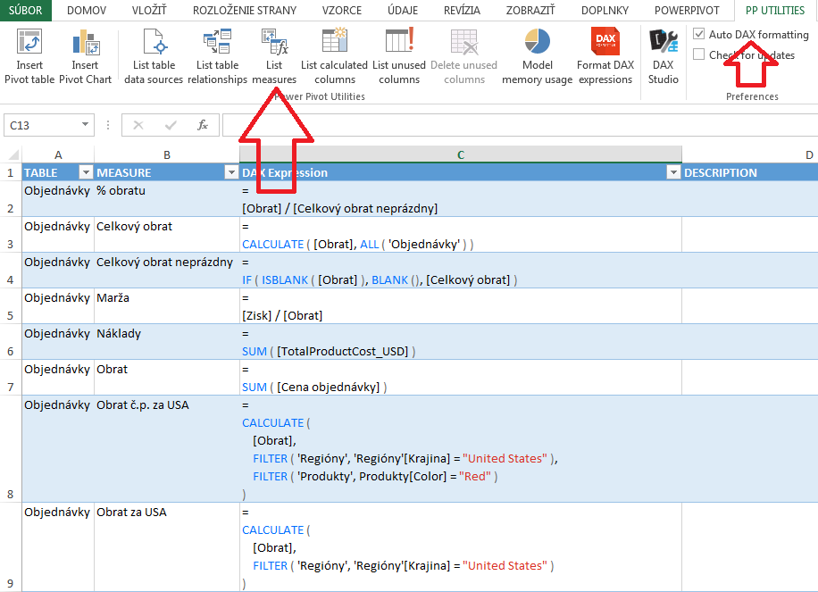The height and width of the screenshot is (592, 818).
Task: Open the MEASURE column filter dropdown
Action: click(x=231, y=172)
